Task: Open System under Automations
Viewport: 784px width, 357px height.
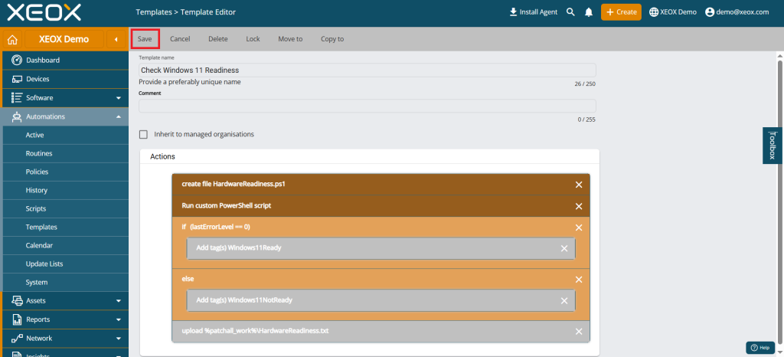Action: point(66,283)
